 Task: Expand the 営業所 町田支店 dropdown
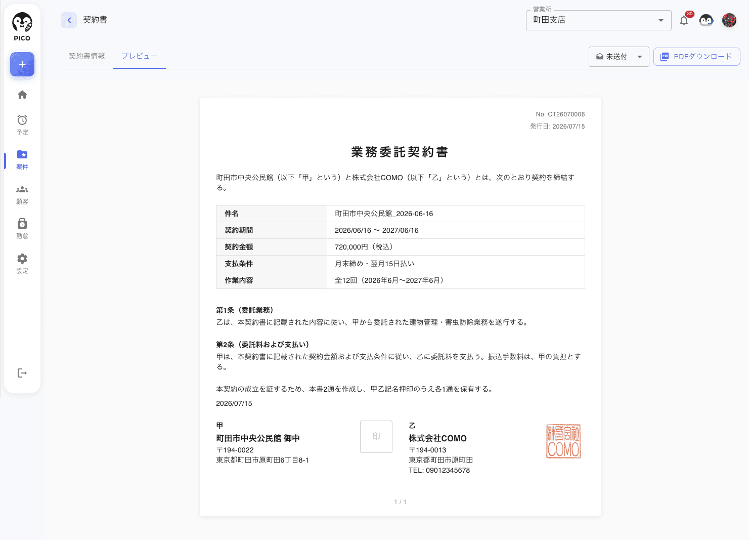(599, 20)
